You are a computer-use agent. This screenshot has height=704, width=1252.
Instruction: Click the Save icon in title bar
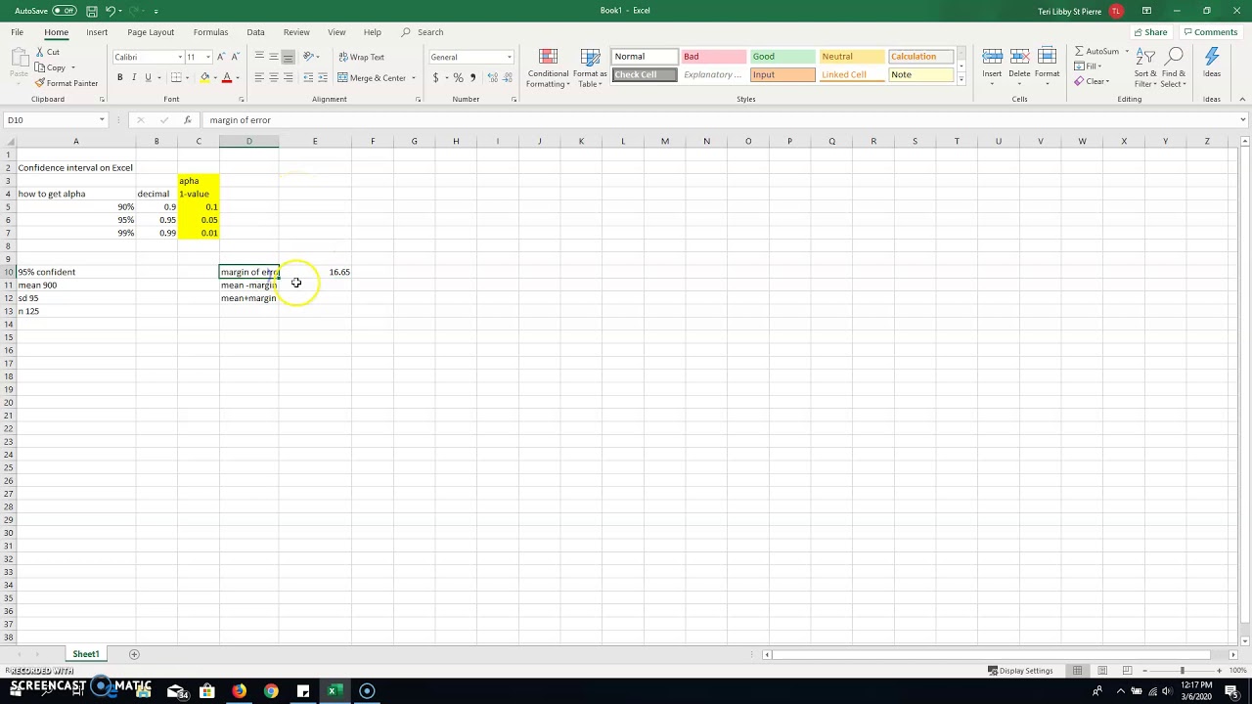point(91,11)
